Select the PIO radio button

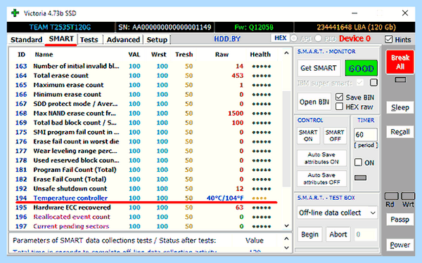(x=318, y=39)
